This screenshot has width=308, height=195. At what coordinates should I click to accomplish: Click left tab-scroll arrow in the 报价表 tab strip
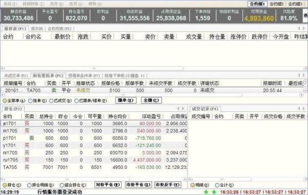tap(299, 29)
